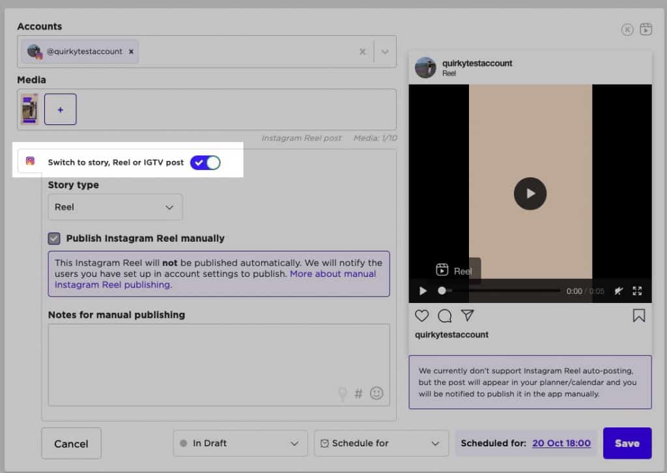Expand the In Draft status dropdown
This screenshot has height=473, width=667.
[x=240, y=443]
